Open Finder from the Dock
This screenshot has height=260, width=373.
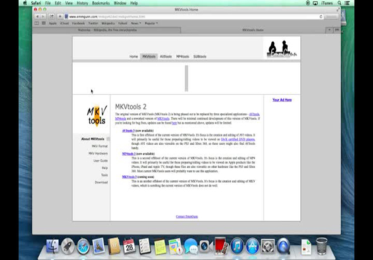(52, 246)
